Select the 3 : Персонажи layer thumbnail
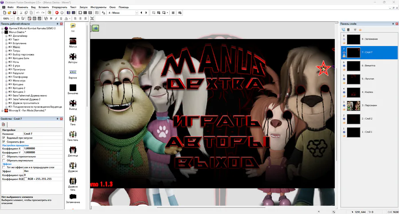The width and height of the screenshot is (399, 214). click(353, 105)
